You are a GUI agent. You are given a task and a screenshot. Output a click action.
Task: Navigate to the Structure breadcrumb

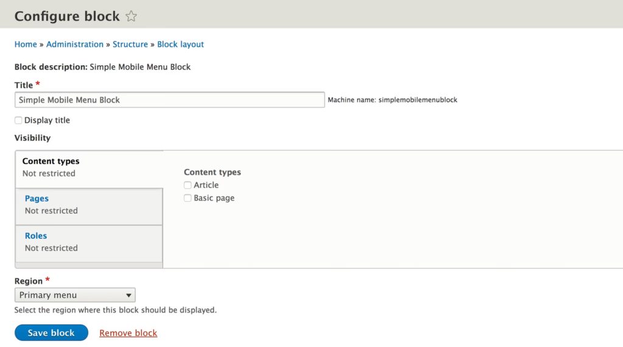(130, 44)
